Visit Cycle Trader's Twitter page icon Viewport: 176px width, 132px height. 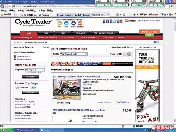click(x=114, y=21)
